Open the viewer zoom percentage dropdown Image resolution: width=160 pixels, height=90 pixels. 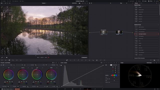pos(2,3)
